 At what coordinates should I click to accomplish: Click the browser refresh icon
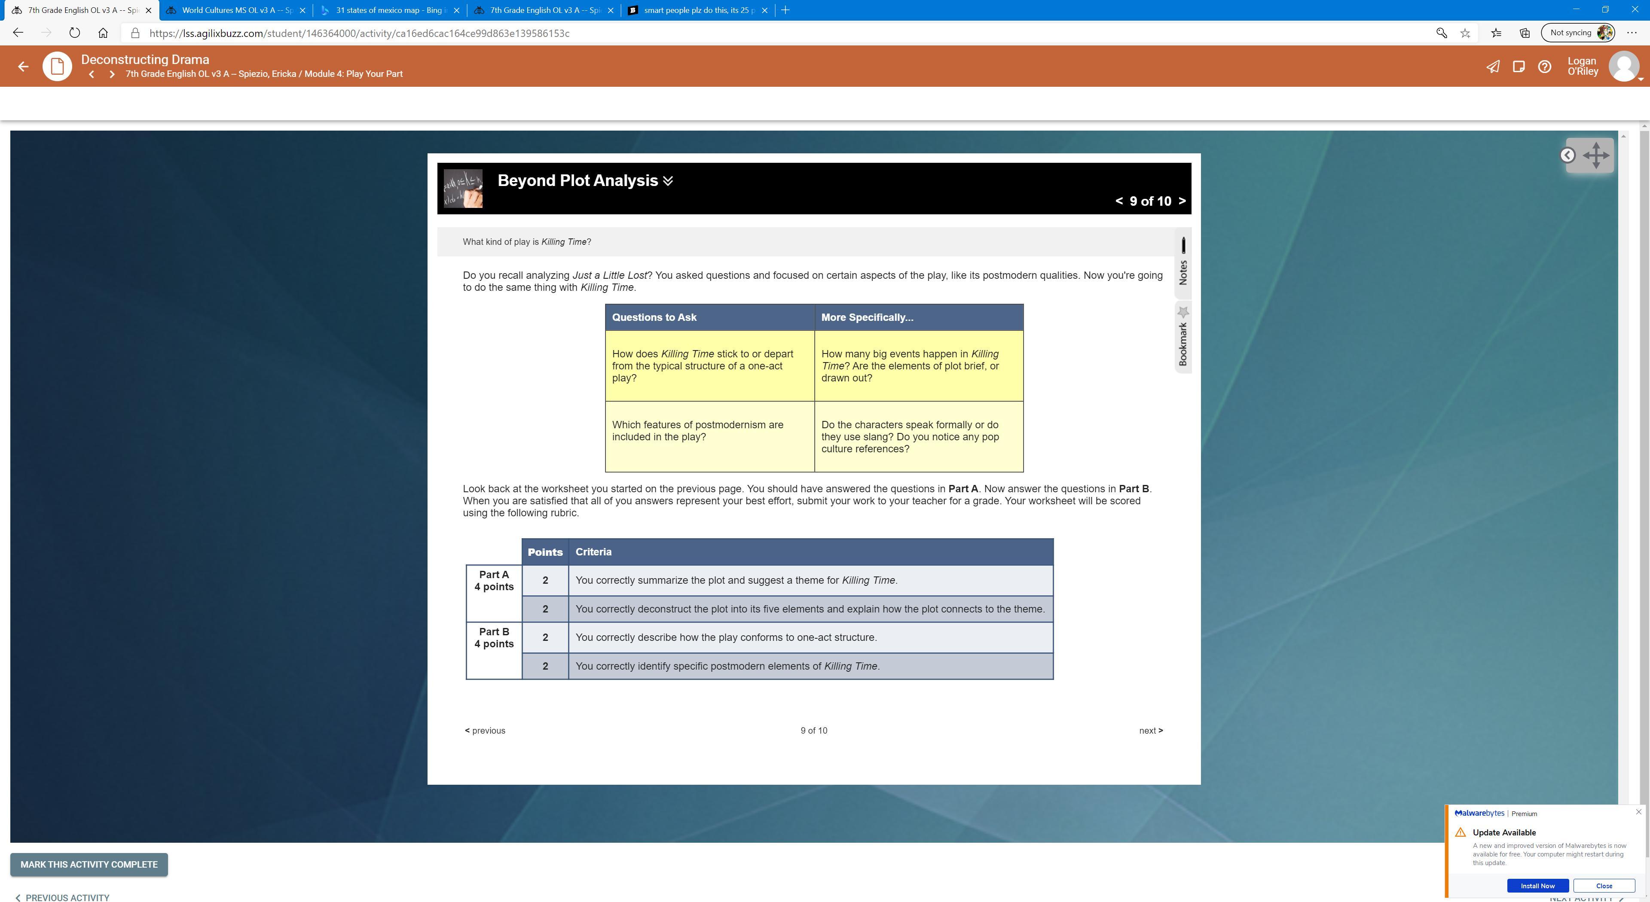point(74,33)
